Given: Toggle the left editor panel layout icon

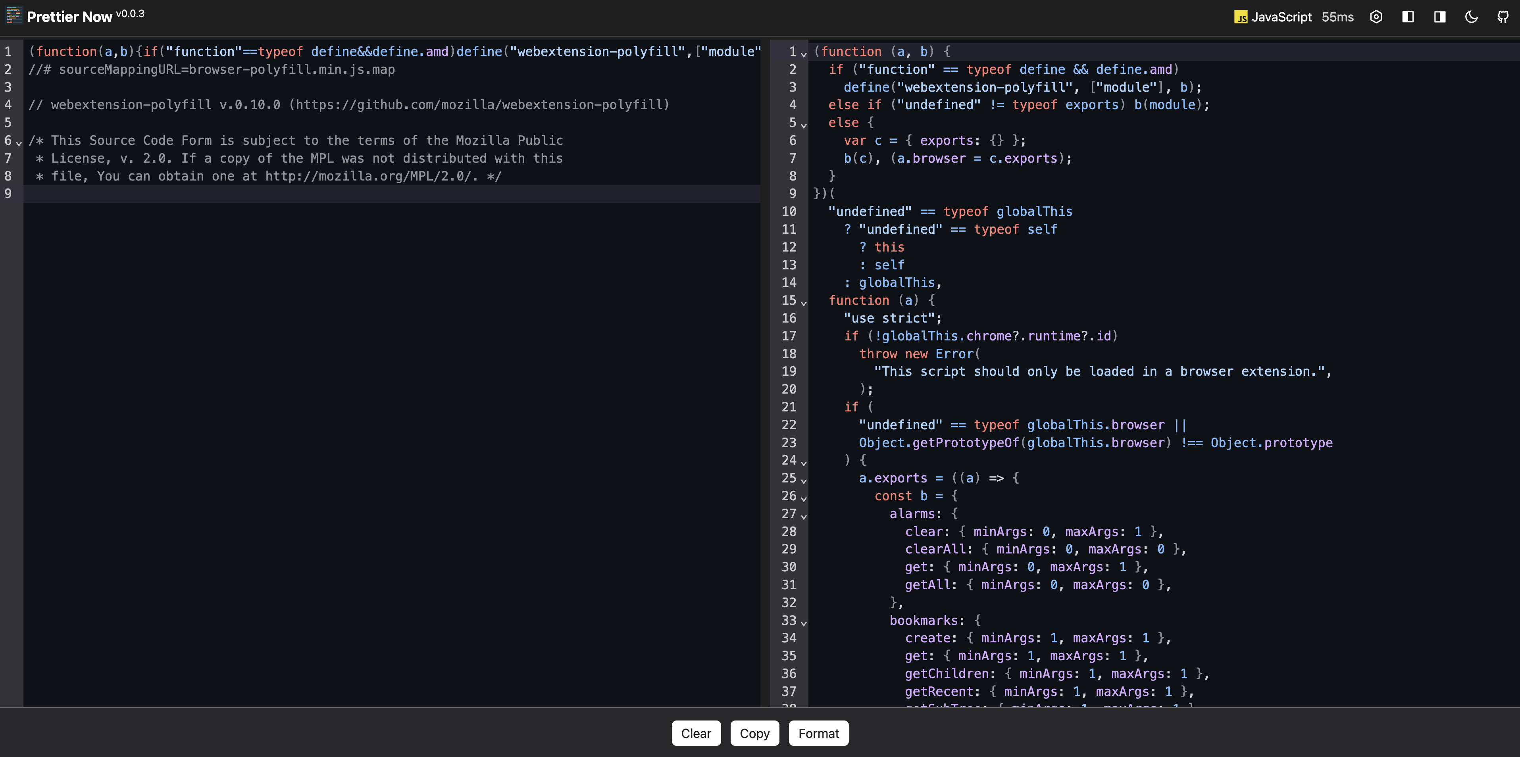Looking at the screenshot, I should (1408, 17).
